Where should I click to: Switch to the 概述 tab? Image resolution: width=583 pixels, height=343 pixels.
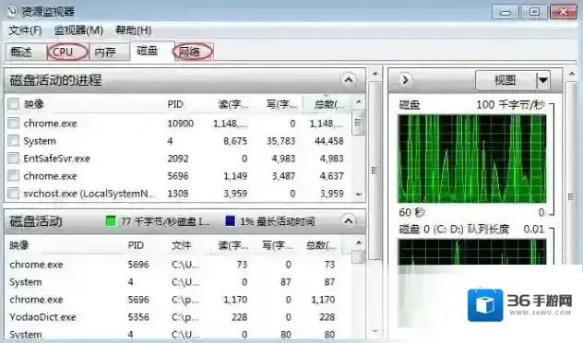click(x=25, y=52)
